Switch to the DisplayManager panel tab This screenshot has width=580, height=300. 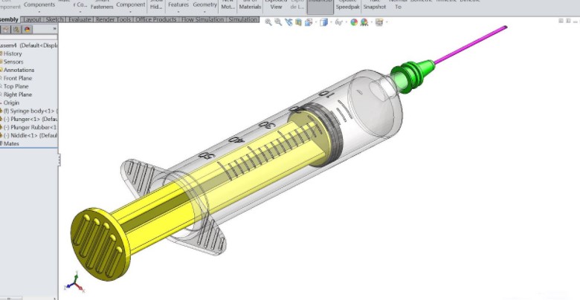click(x=28, y=30)
